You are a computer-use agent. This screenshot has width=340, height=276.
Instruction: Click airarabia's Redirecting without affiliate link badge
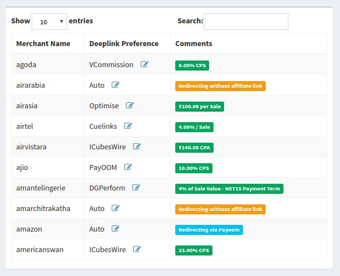click(x=220, y=86)
